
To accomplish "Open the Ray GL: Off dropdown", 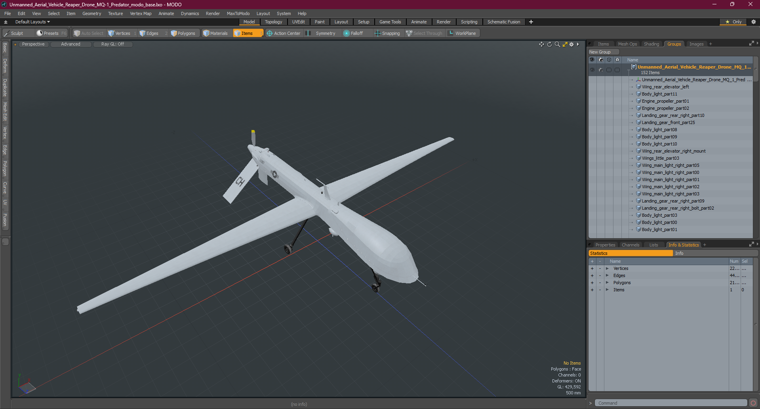I will [x=112, y=44].
